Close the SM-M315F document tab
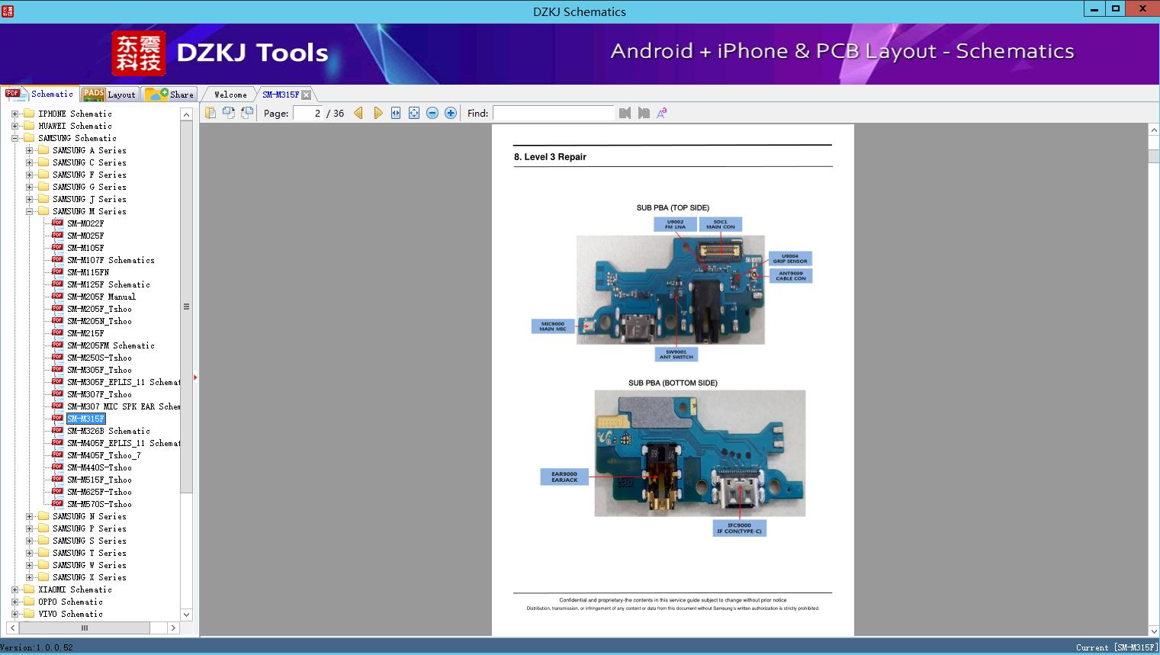 [306, 95]
